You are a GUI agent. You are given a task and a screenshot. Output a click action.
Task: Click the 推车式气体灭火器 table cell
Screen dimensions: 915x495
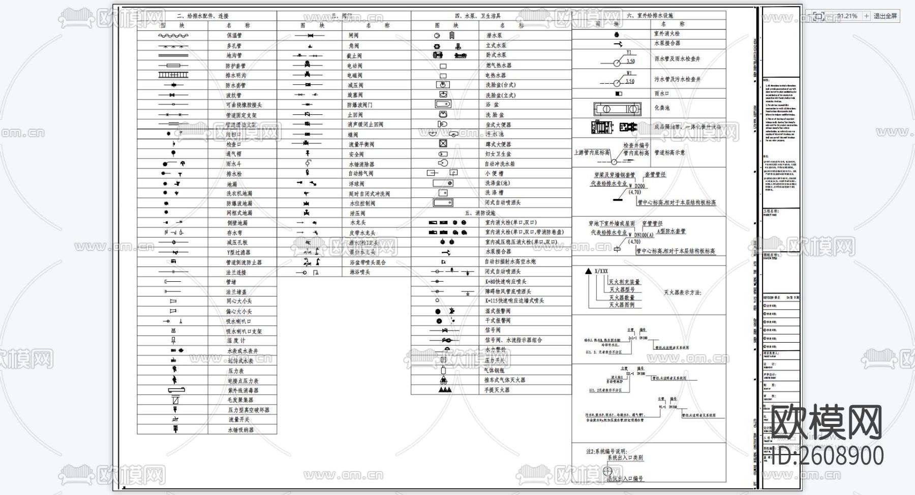(525, 380)
